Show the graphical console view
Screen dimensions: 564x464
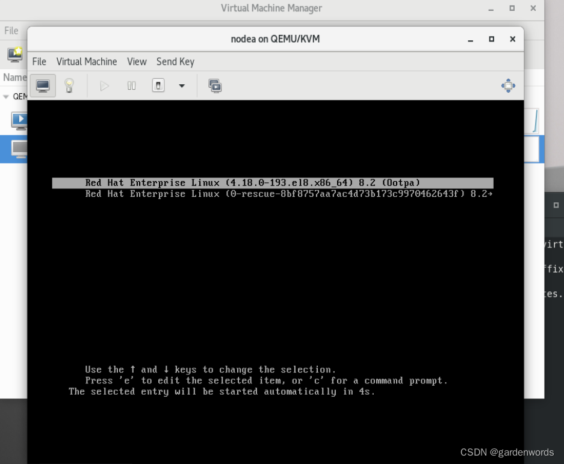click(43, 85)
